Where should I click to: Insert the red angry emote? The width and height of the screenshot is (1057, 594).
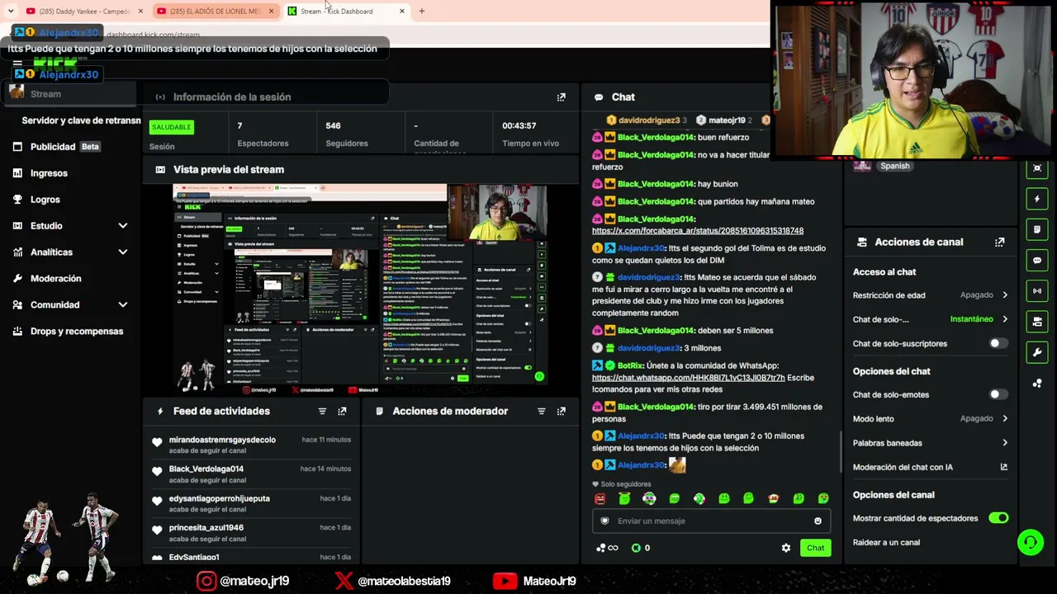pos(600,498)
